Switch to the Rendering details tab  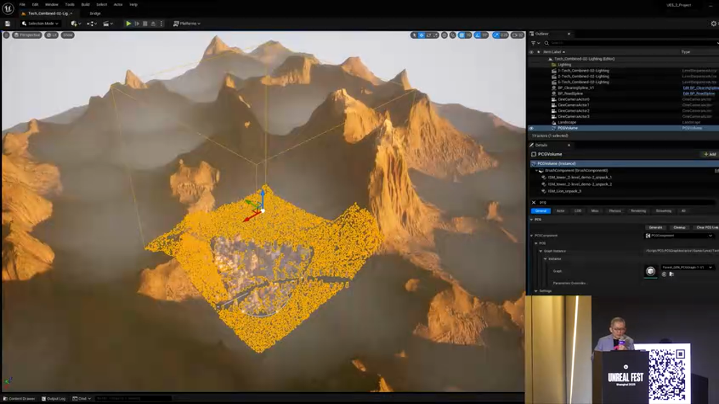click(638, 211)
